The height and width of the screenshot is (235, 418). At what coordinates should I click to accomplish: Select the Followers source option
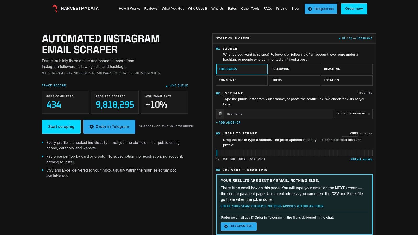tap(242, 69)
